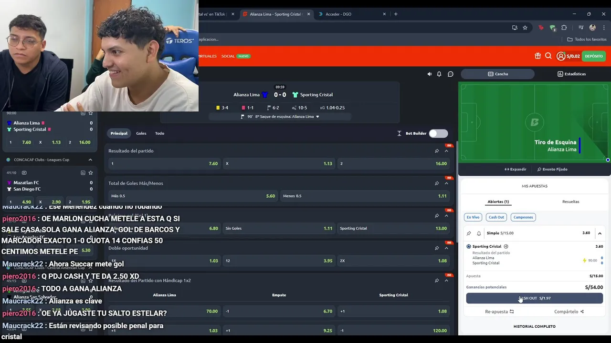Click CASH OUT S/1.97 button
This screenshot has height=343, width=611.
point(535,298)
